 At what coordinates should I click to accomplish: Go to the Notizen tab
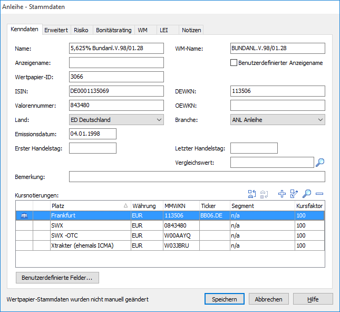click(x=191, y=30)
